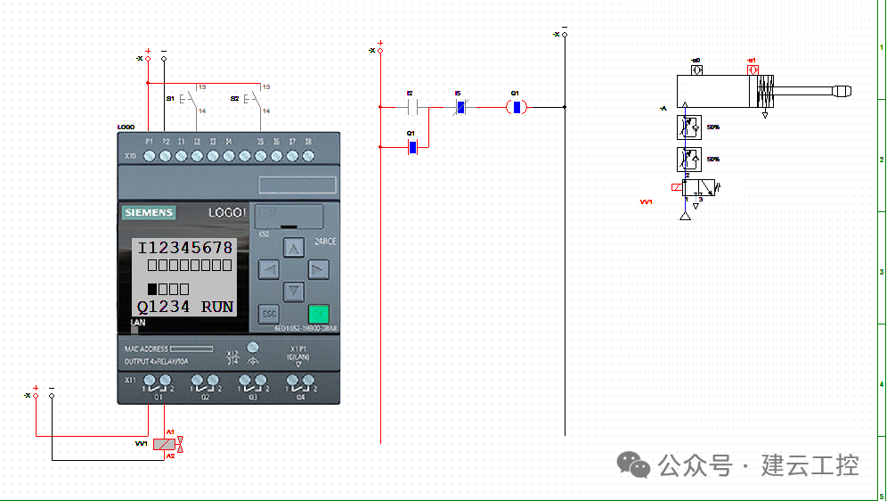This screenshot has height=501, width=887.
Task: Click the negative terminal atop the black right rail
Action: (565, 35)
